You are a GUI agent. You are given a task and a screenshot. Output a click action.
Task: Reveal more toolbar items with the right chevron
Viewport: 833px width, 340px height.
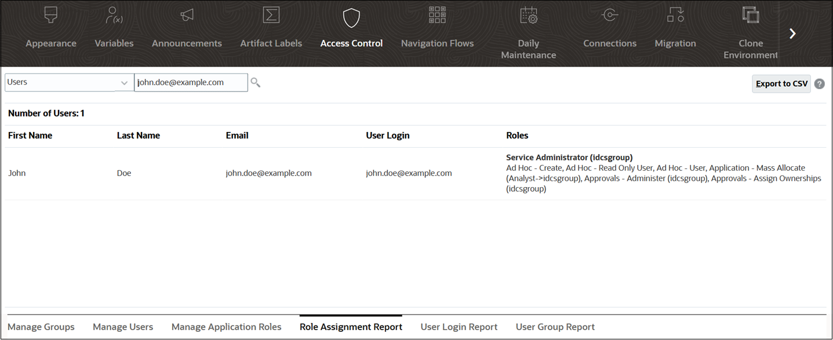(792, 33)
